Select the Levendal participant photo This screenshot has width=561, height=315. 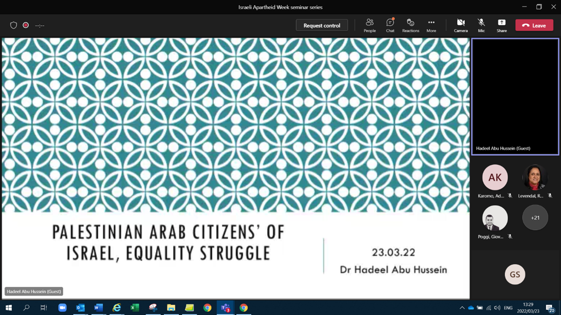tap(535, 177)
